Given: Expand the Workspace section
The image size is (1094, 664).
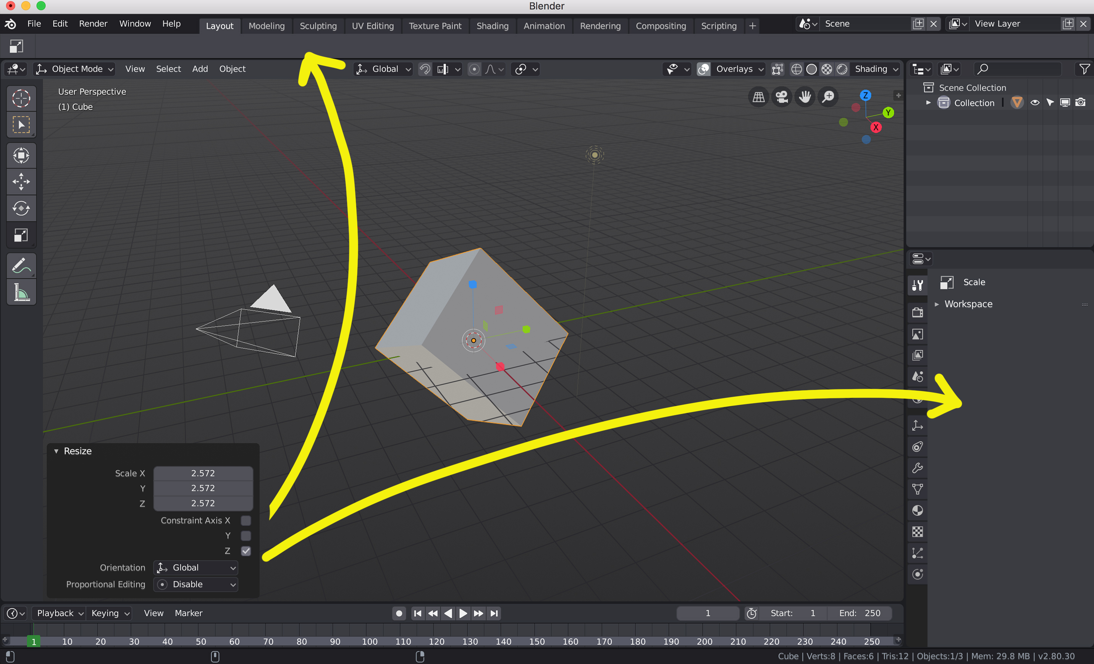Looking at the screenshot, I should [x=937, y=304].
